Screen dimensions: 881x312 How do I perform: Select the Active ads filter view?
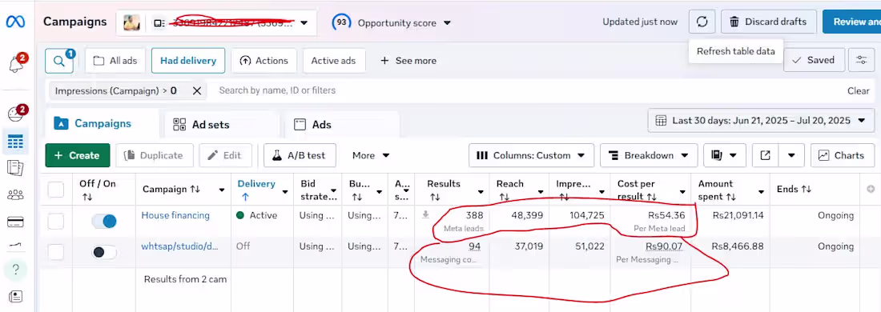click(x=334, y=61)
